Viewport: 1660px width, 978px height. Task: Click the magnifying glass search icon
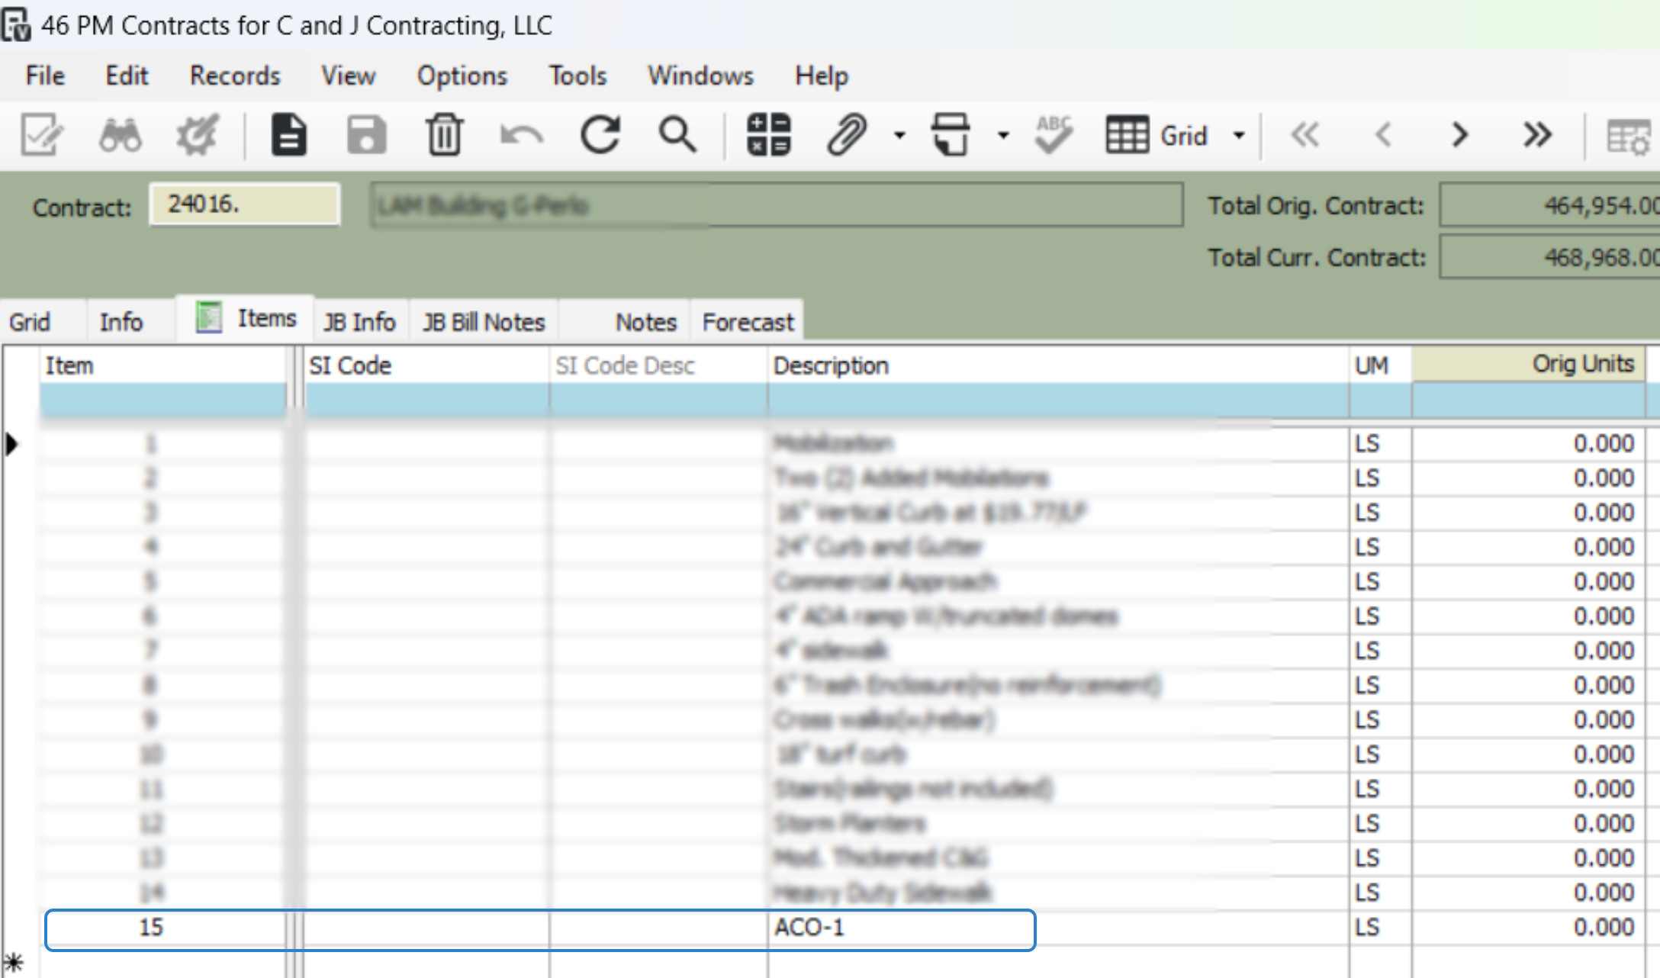point(677,136)
